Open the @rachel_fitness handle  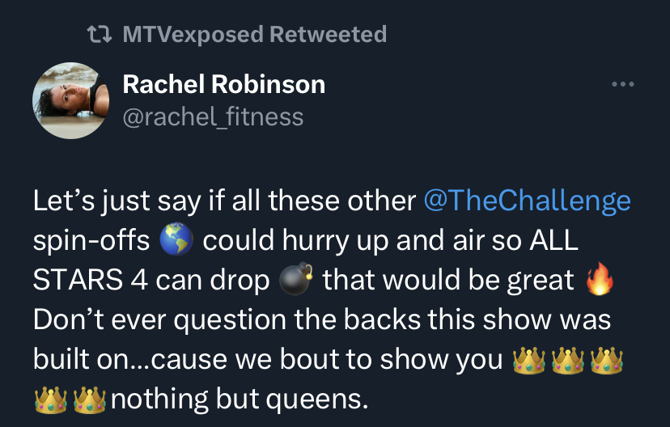tap(213, 116)
